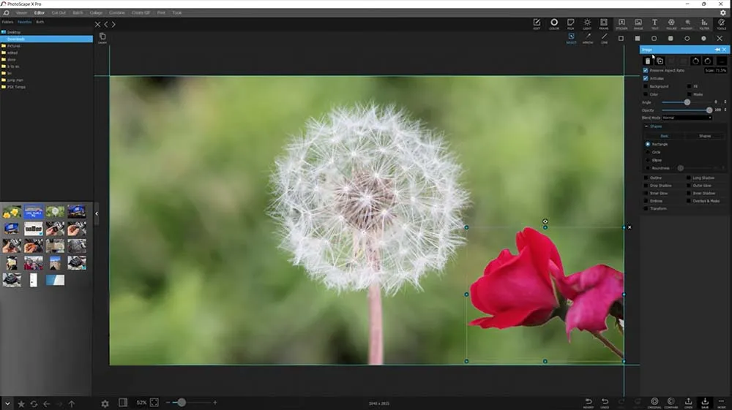Click the Opacity slider handle
This screenshot has width=732, height=410.
pos(709,110)
